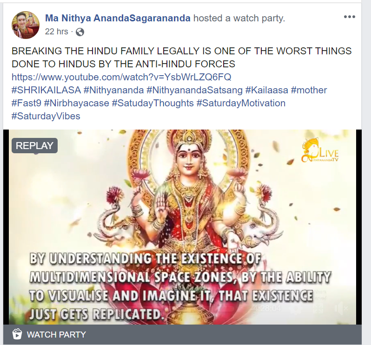Click the 22 hrs timestamp

click(57, 32)
